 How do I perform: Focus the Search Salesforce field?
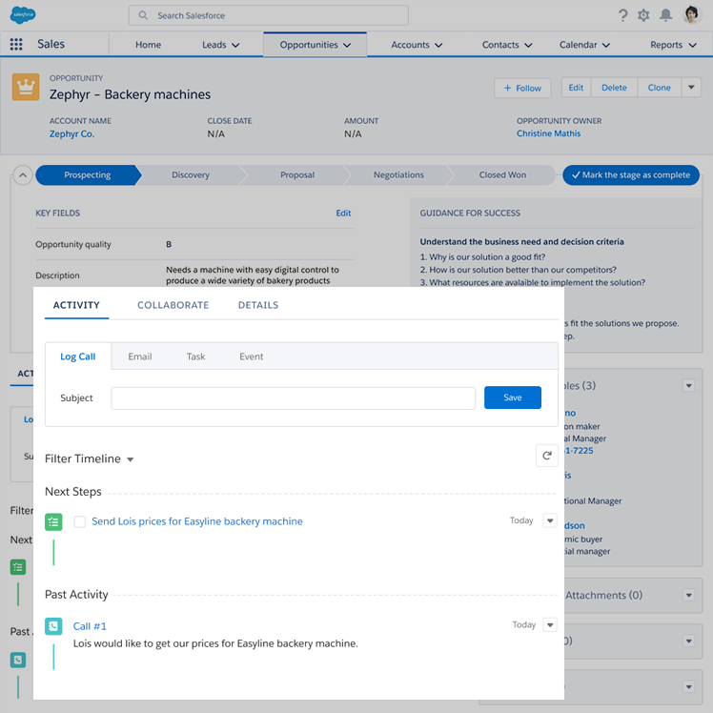coord(268,15)
